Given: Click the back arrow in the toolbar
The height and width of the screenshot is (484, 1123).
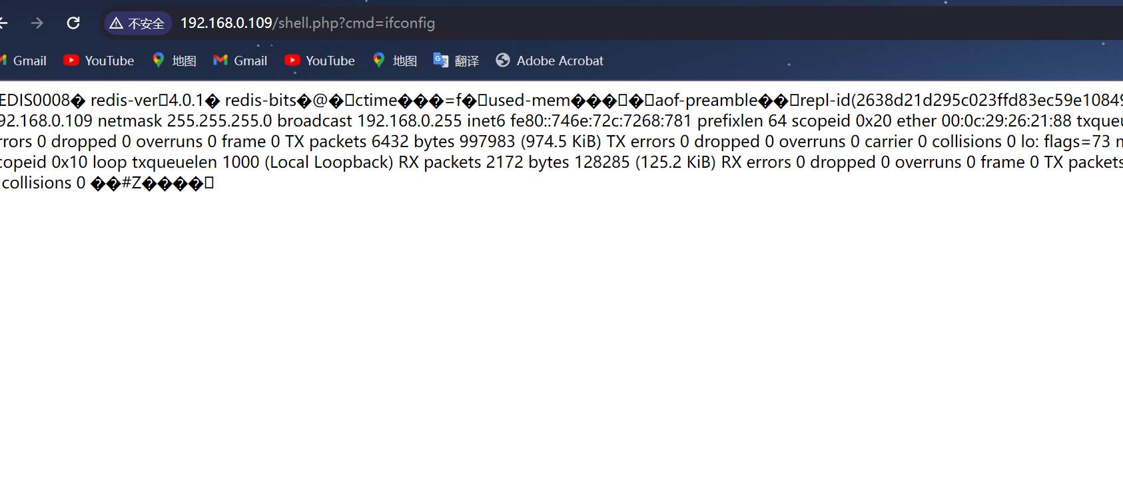Looking at the screenshot, I should pyautogui.click(x=3, y=23).
